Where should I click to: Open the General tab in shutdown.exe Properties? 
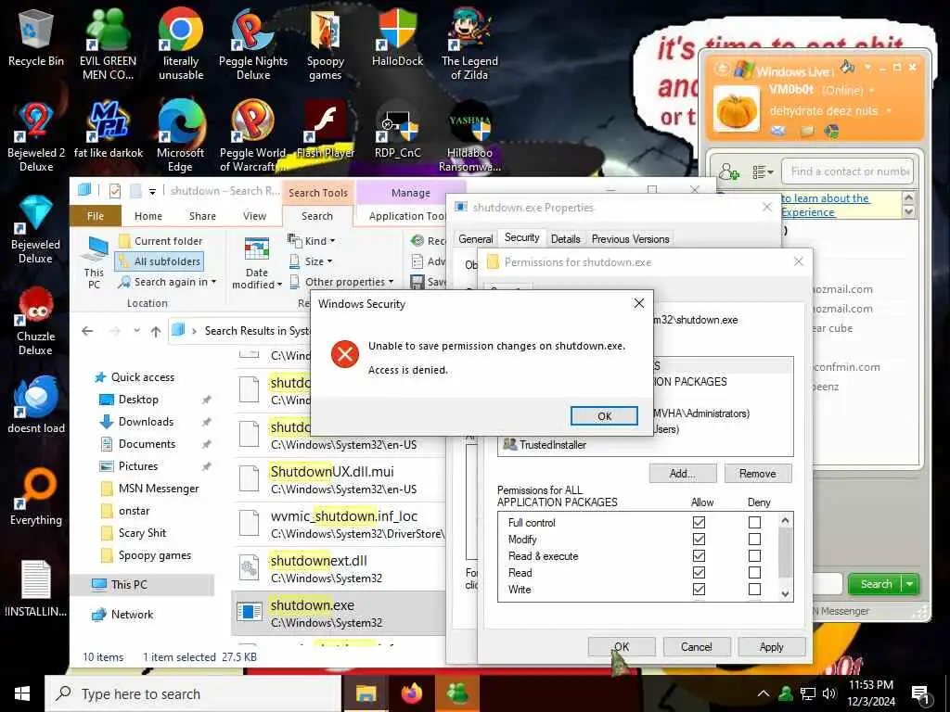(476, 239)
